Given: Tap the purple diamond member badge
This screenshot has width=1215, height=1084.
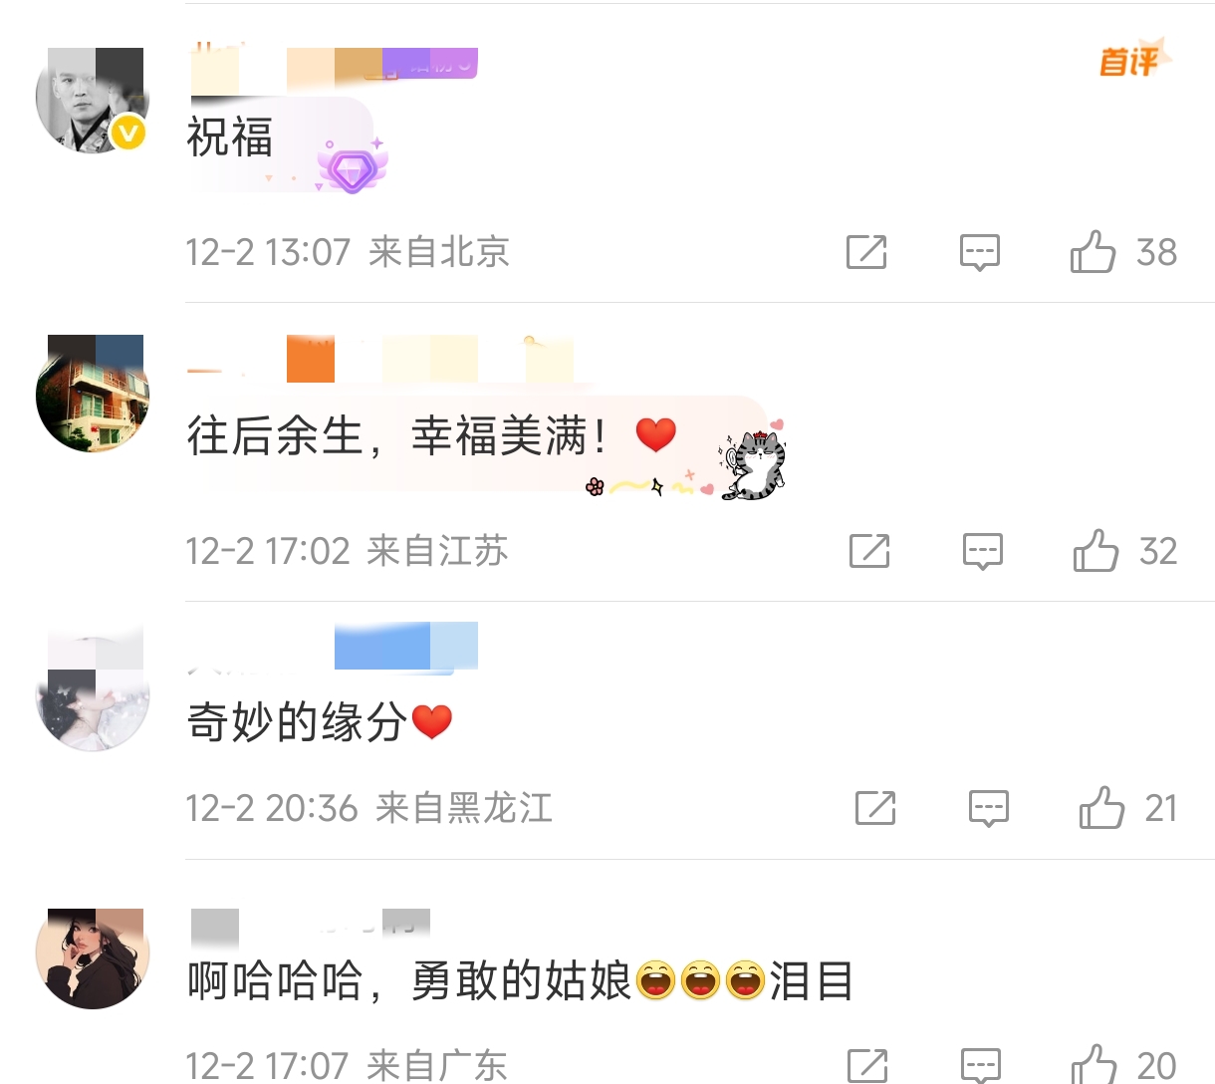Looking at the screenshot, I should click(x=352, y=166).
